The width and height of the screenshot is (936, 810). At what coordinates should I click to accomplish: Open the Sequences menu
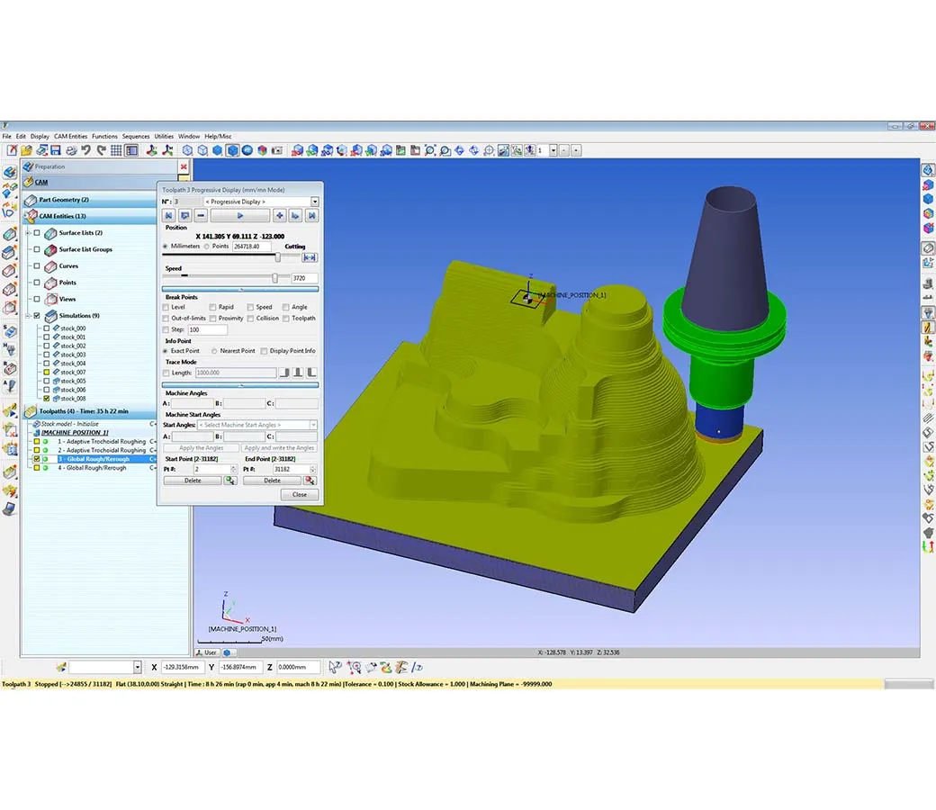point(135,136)
